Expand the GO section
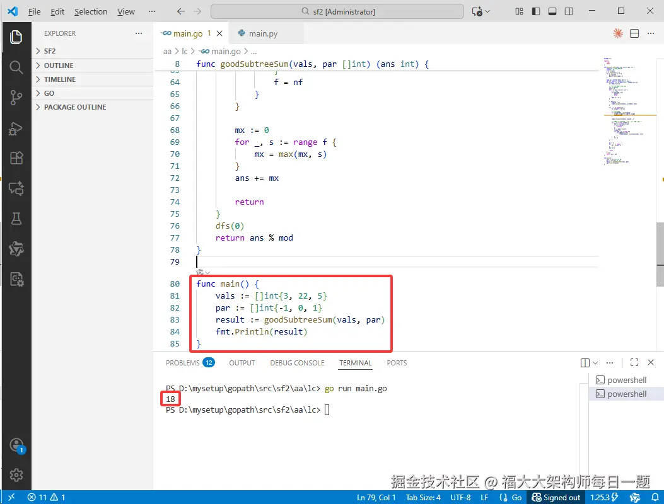 (92, 93)
